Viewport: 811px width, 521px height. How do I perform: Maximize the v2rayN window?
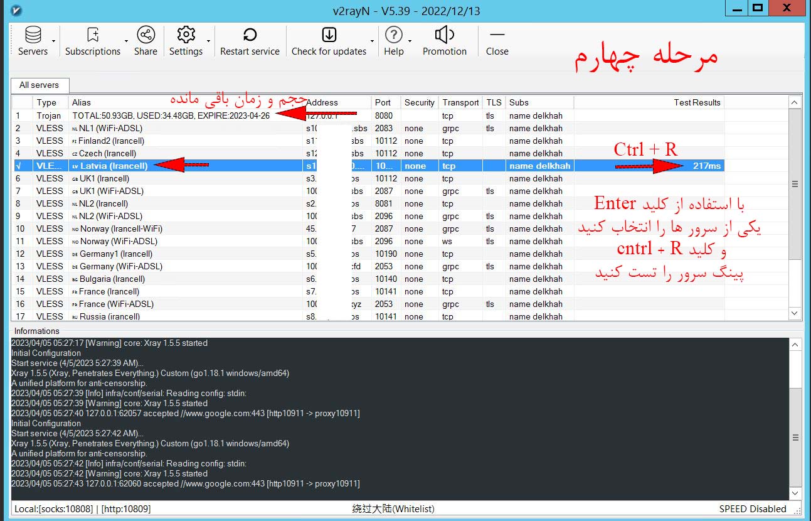[x=758, y=8]
